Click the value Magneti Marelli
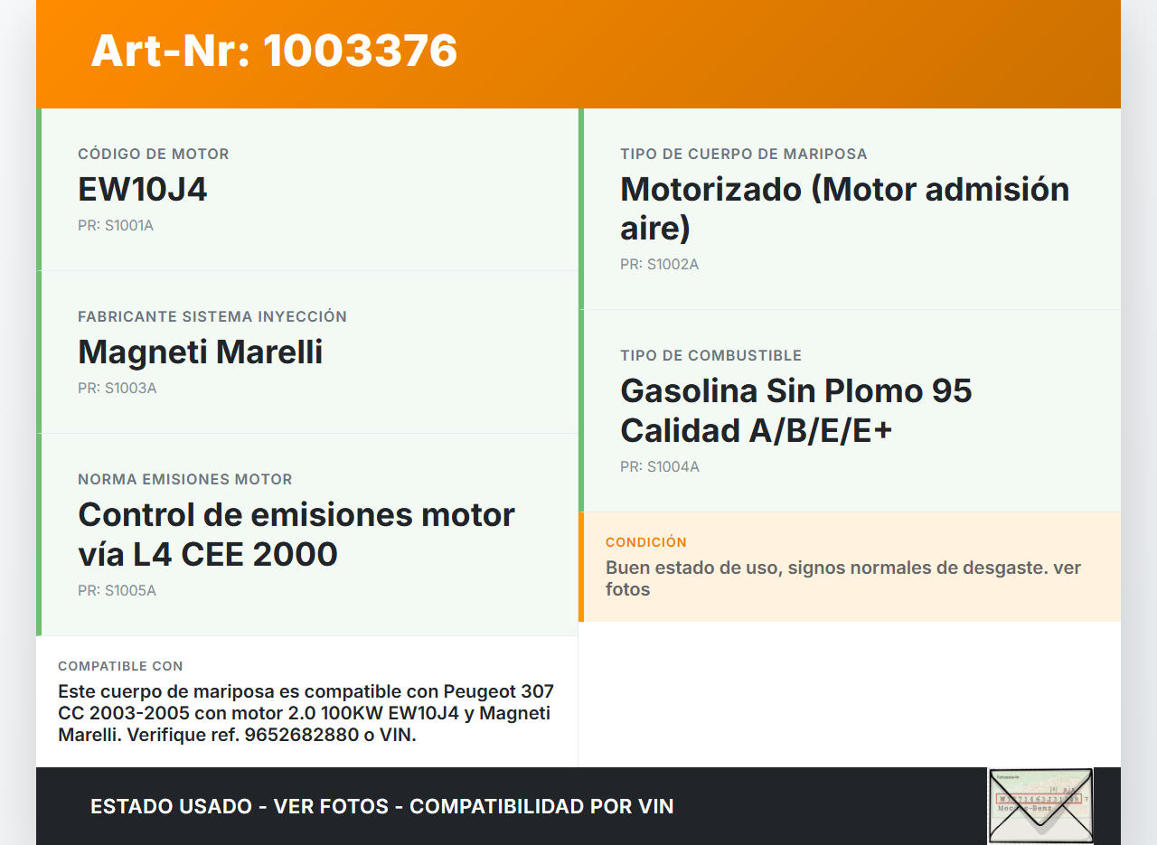 tap(201, 352)
